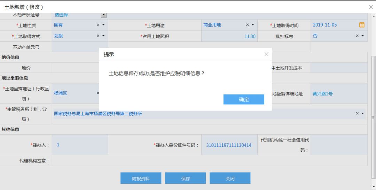Expand the 土地性质 dropdown
376x190 pixels.
coord(103,25)
